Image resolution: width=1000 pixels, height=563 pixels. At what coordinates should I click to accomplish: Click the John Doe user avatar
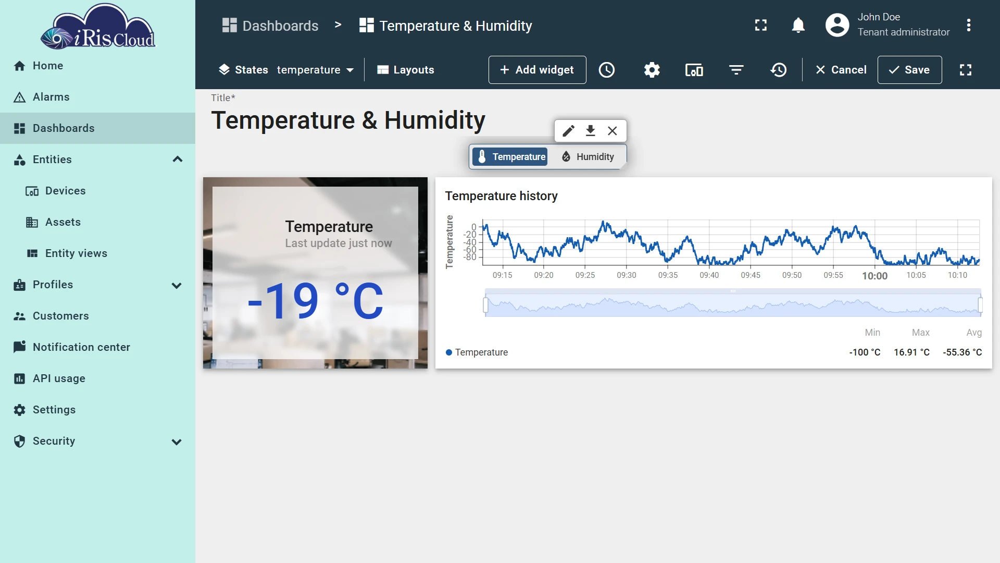[838, 25]
